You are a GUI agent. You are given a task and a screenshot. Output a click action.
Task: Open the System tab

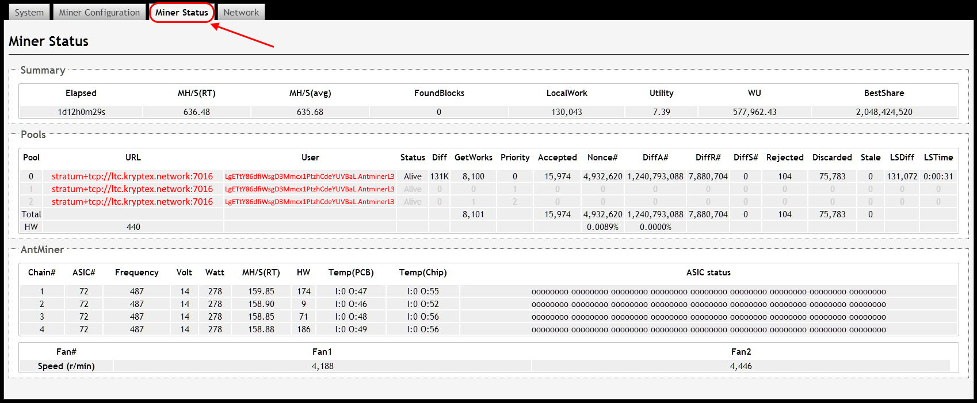[29, 12]
